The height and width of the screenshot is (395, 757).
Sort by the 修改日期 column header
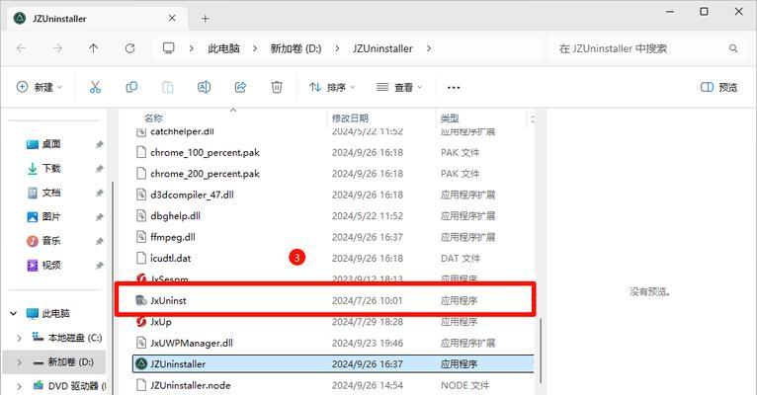click(x=350, y=118)
